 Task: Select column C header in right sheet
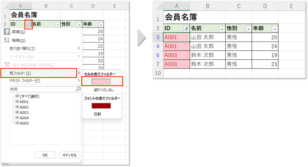[x=239, y=6]
